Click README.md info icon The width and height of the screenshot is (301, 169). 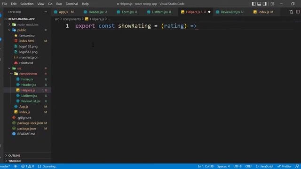pyautogui.click(x=14, y=134)
